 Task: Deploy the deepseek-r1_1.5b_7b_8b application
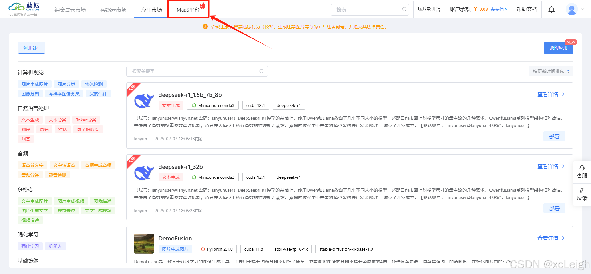[x=554, y=137]
